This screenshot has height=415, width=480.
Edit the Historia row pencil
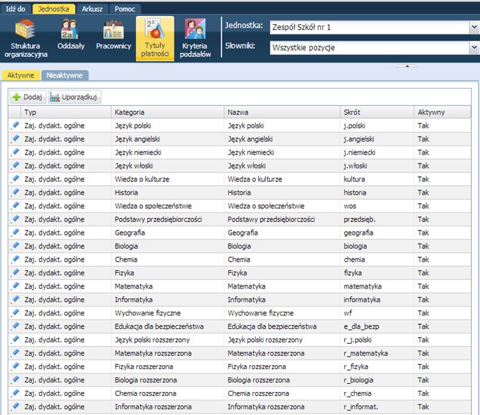pyautogui.click(x=15, y=192)
